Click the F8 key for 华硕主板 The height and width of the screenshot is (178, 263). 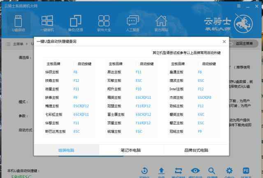coord(75,72)
